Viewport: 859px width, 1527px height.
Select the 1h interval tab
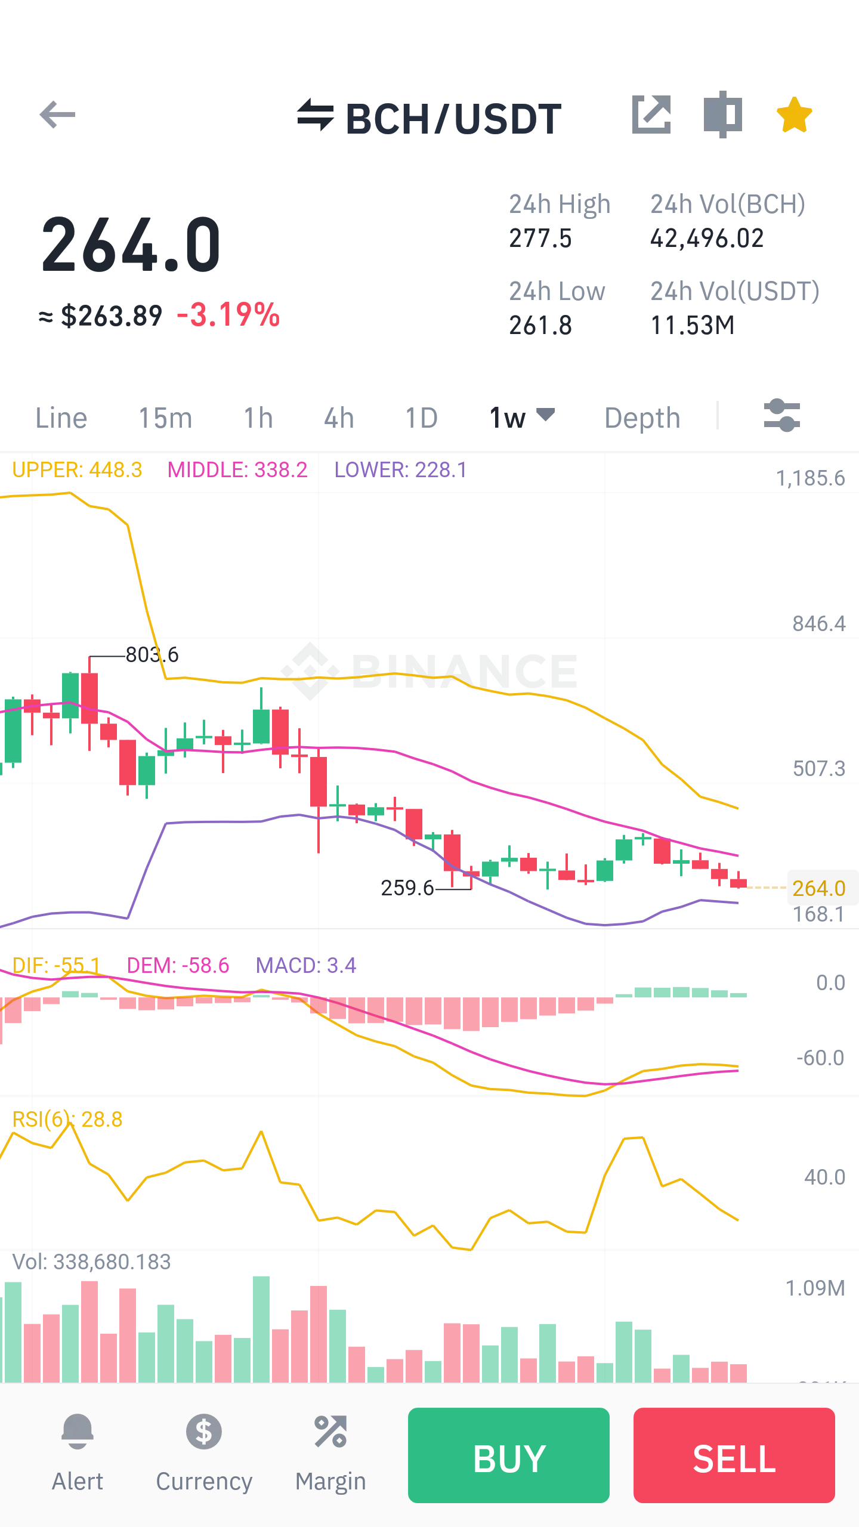(258, 418)
